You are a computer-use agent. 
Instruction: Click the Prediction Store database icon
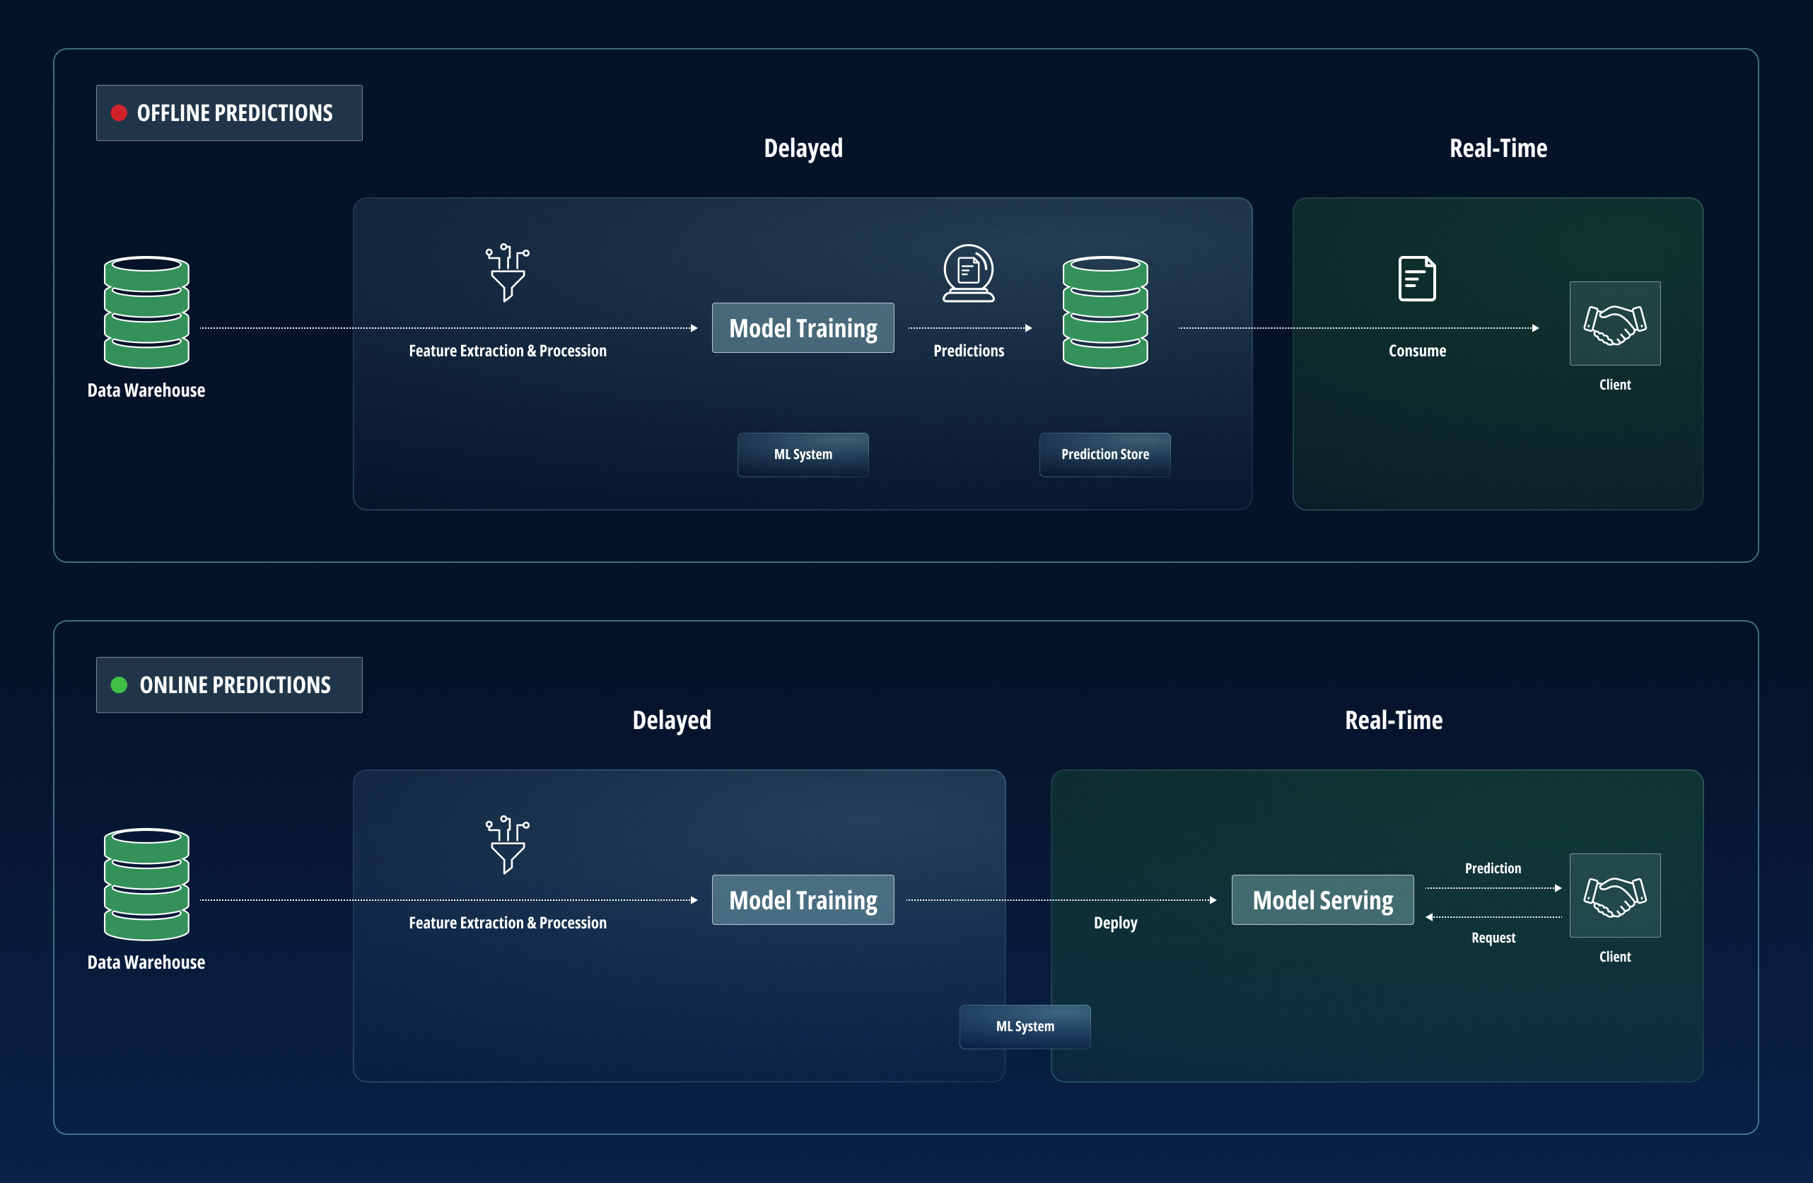pos(1104,313)
